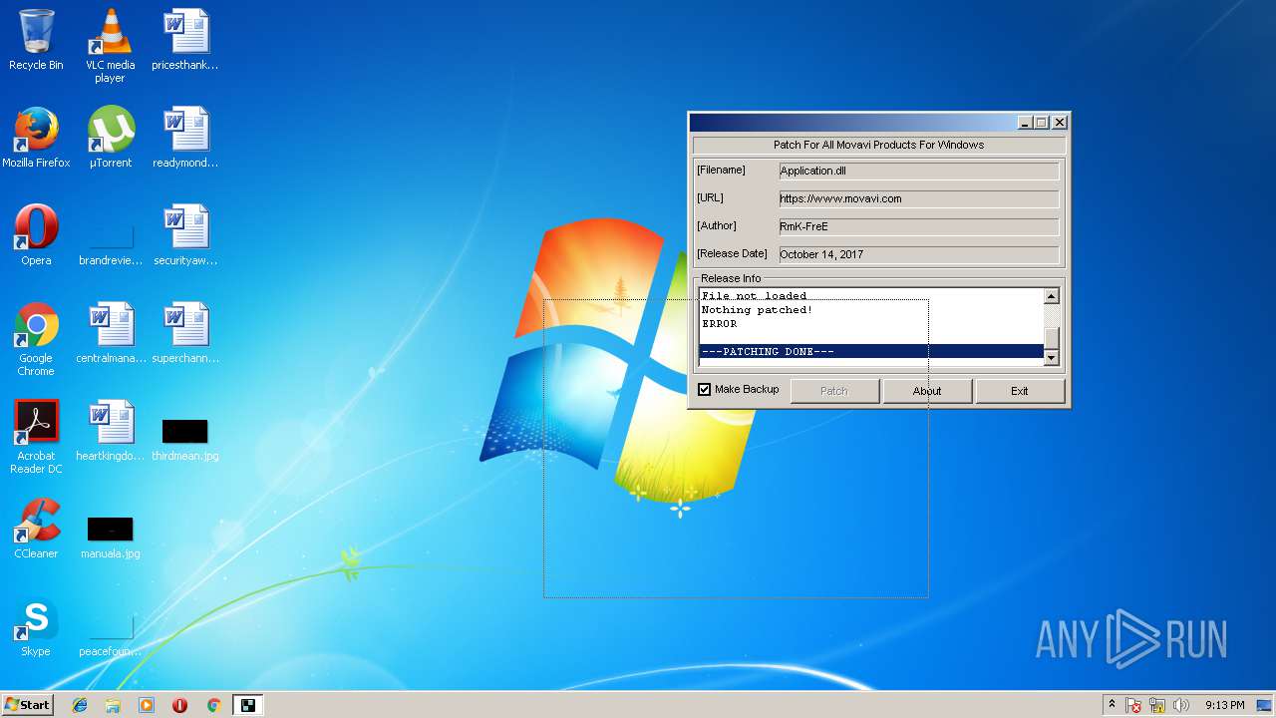The image size is (1276, 718).
Task: Open the pricesthank Word document
Action: [x=185, y=40]
